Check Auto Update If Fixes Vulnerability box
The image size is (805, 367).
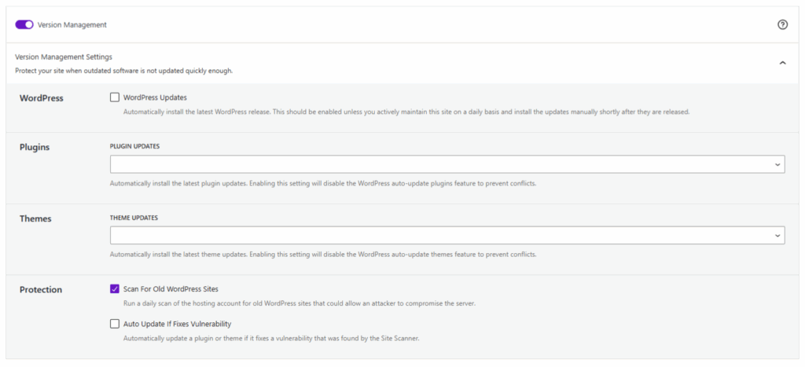point(115,323)
